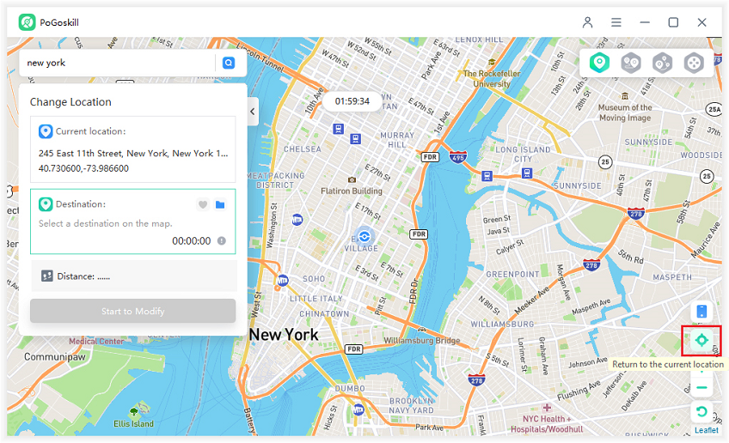The image size is (729, 443).
Task: Return to the current location
Action: pos(701,341)
